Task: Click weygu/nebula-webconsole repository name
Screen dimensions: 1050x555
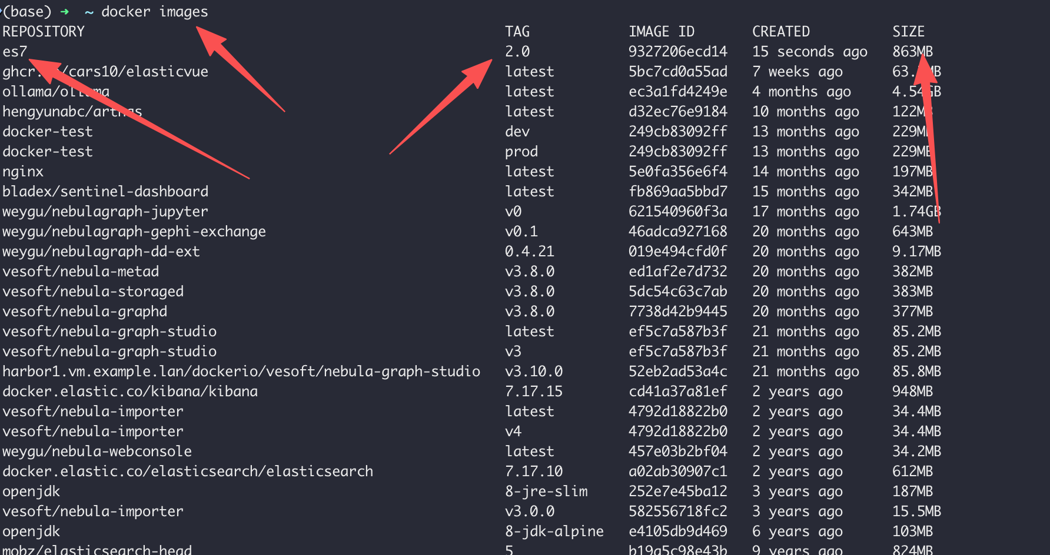Action: click(x=97, y=452)
